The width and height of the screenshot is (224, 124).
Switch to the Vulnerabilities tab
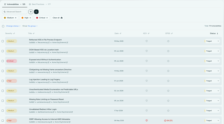coord(15,4)
